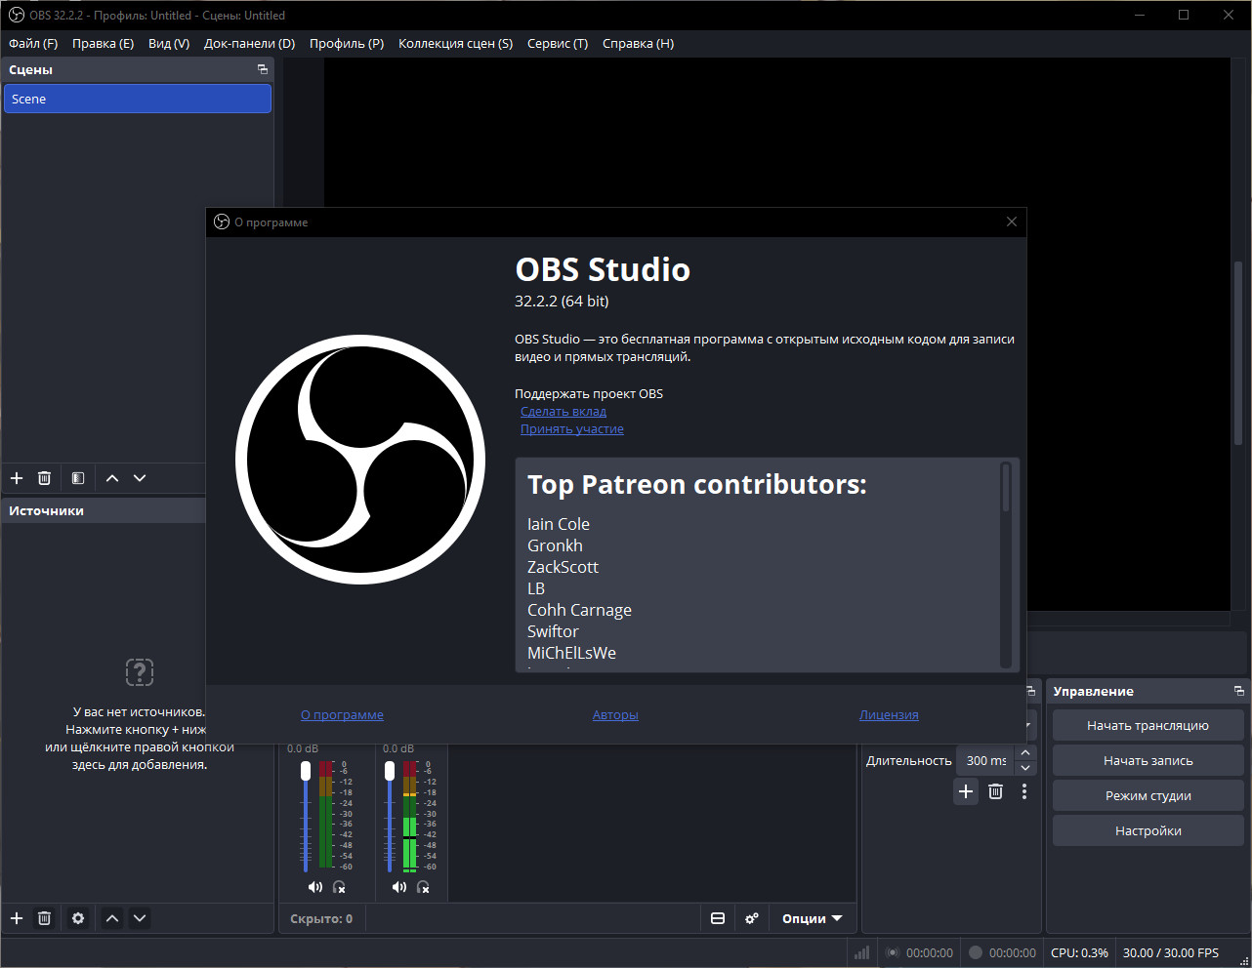Image resolution: width=1252 pixels, height=968 pixels.
Task: Add a new scene with plus icon
Action: [x=17, y=478]
